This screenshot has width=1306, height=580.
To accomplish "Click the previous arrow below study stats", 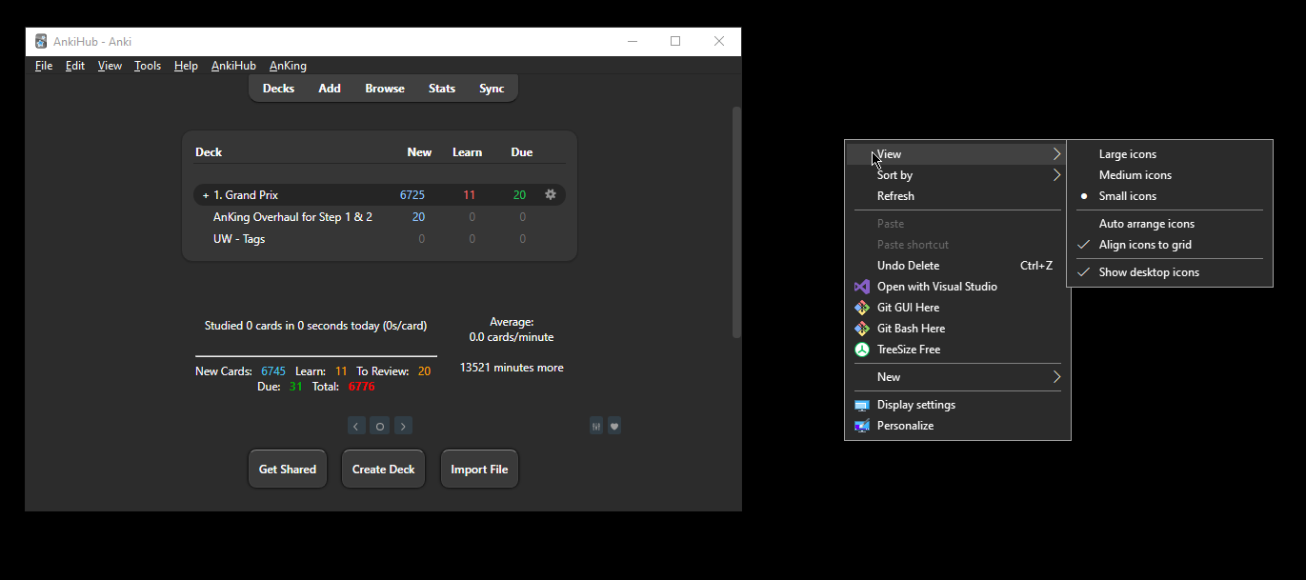I will [356, 426].
